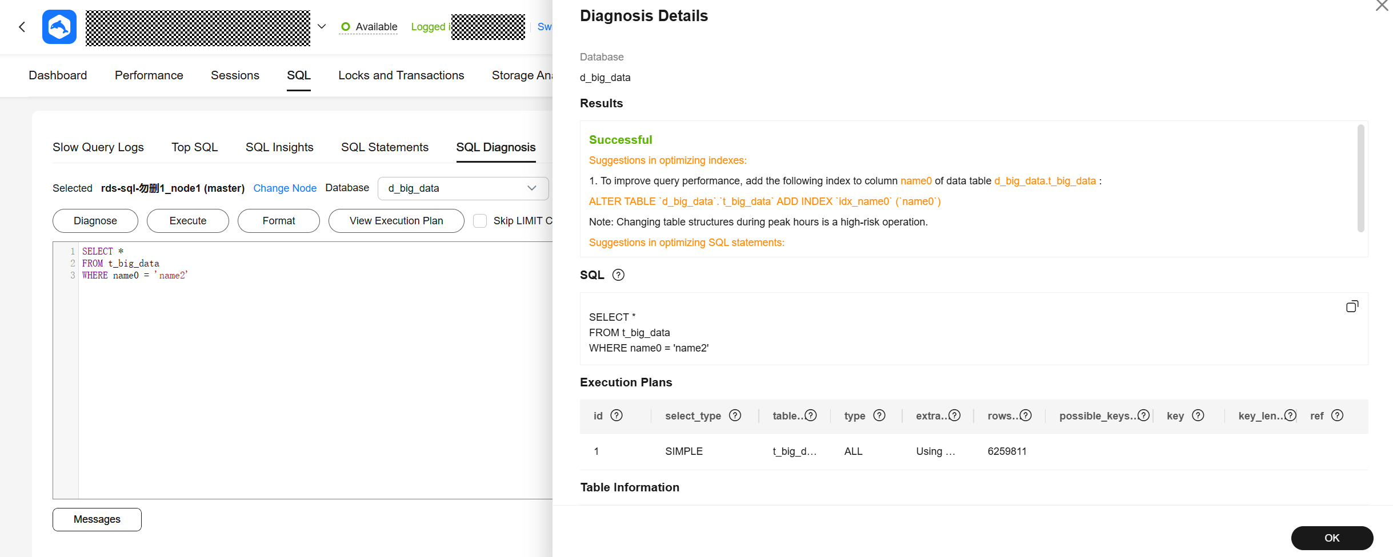The width and height of the screenshot is (1393, 557).
Task: Click help icon next to select_type column
Action: point(735,415)
